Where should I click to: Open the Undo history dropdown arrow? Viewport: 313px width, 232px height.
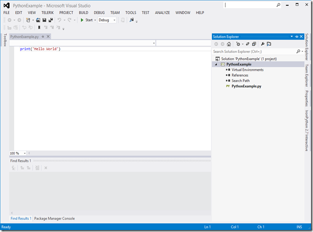coord(64,20)
